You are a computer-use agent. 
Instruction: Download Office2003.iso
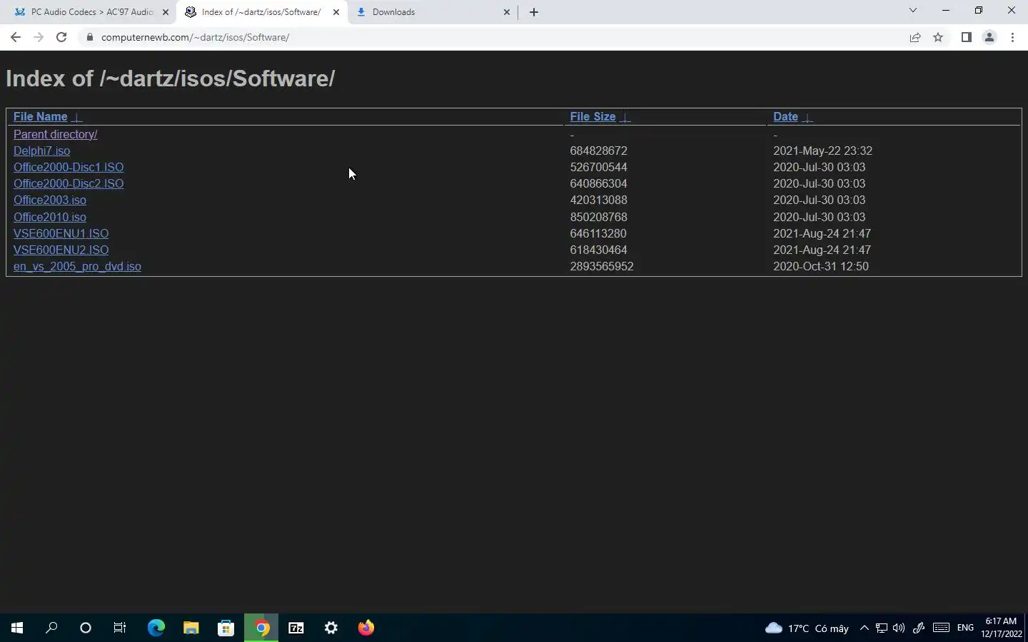point(49,200)
